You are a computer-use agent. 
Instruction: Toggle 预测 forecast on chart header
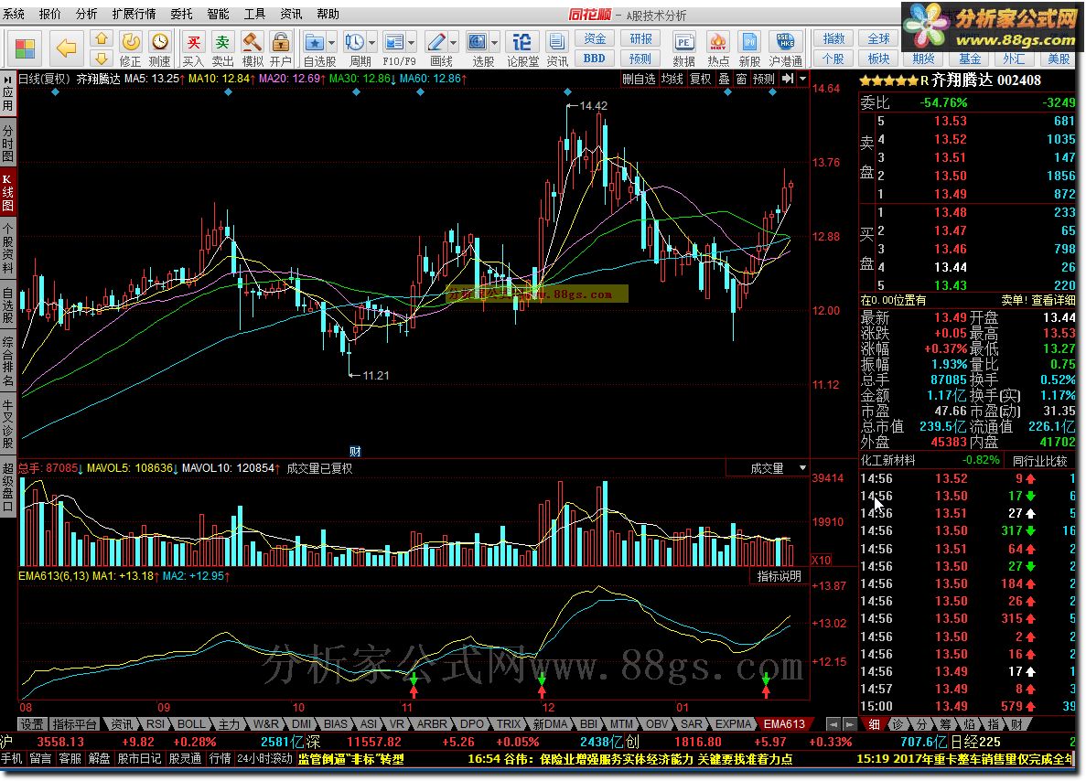point(764,79)
